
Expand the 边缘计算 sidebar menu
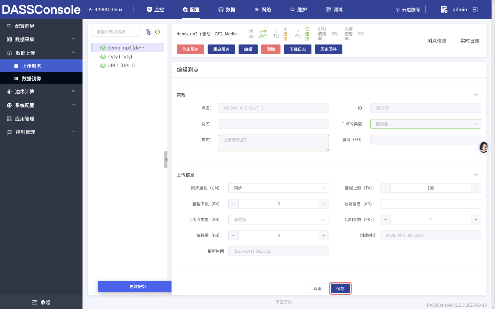[x=41, y=92]
